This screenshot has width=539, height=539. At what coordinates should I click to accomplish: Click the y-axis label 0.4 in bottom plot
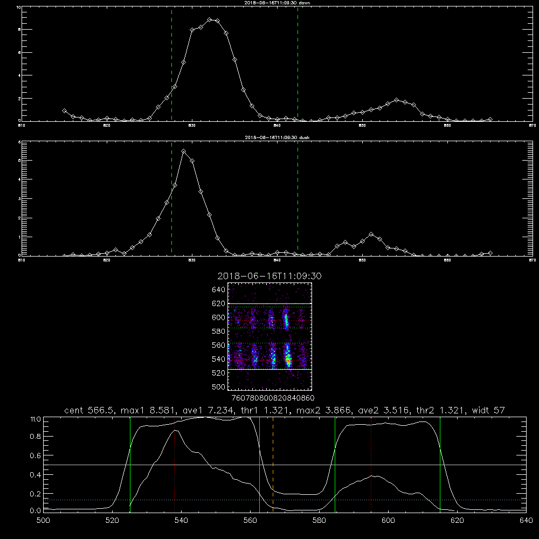[36, 475]
